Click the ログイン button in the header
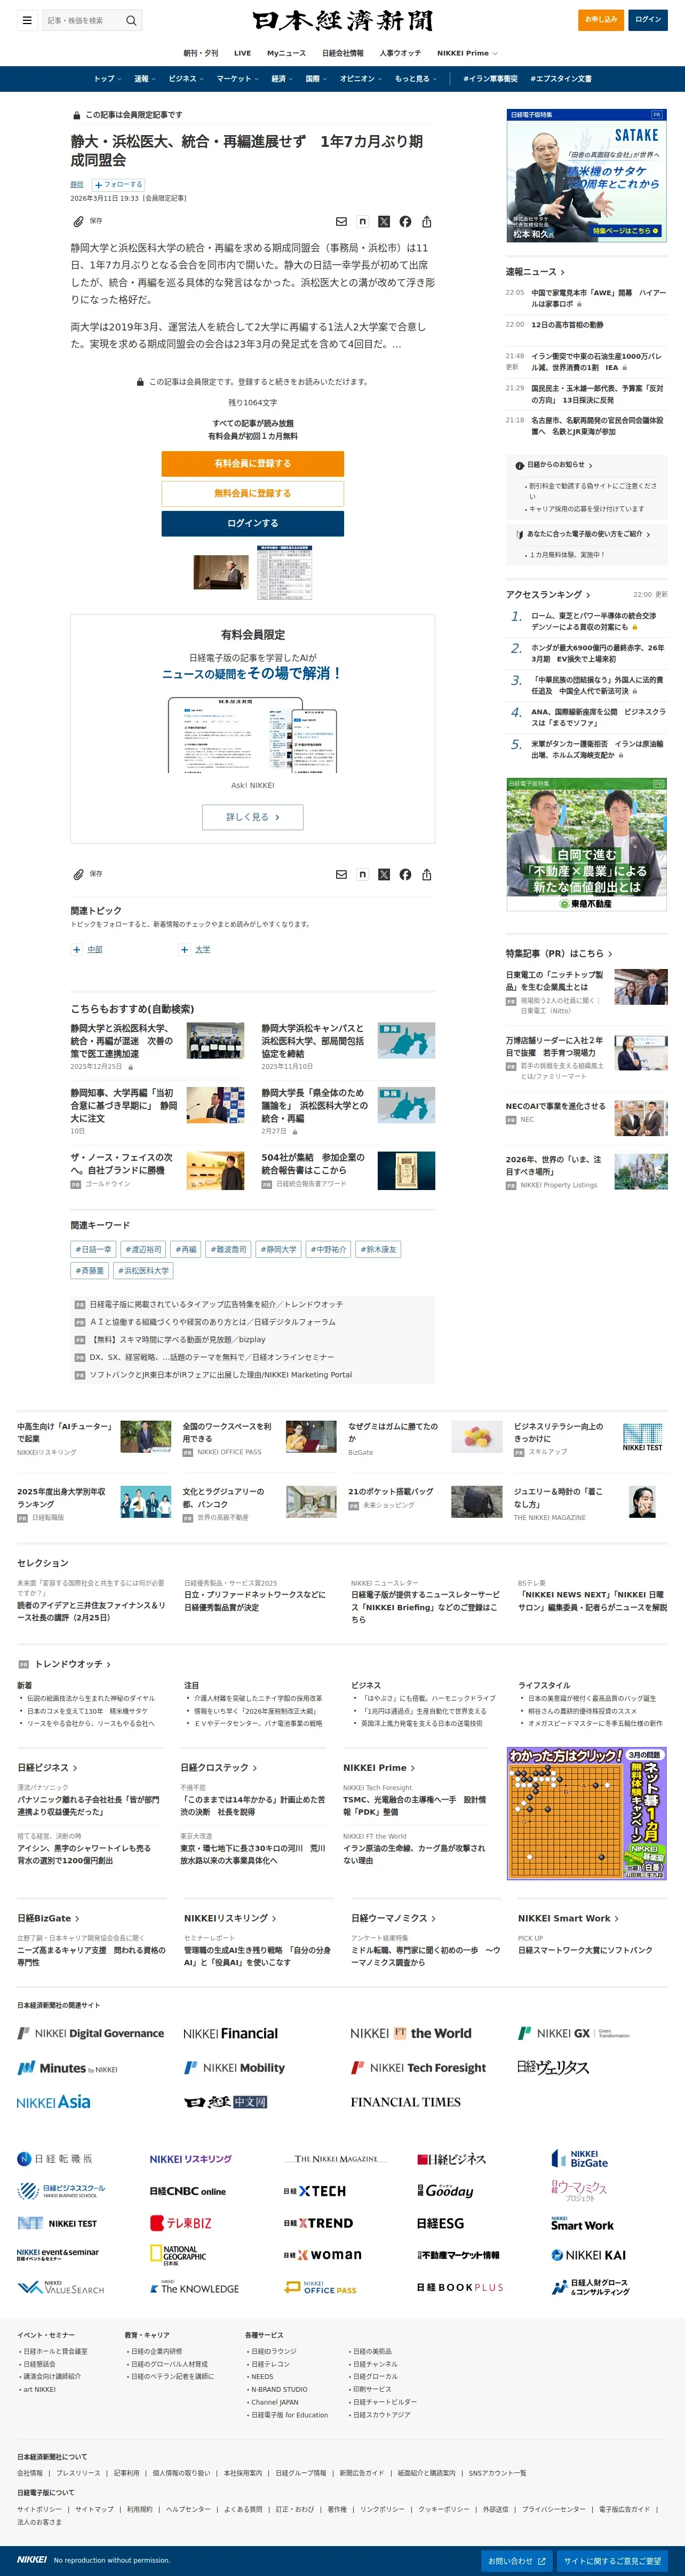This screenshot has height=2576, width=685. pos(648,20)
